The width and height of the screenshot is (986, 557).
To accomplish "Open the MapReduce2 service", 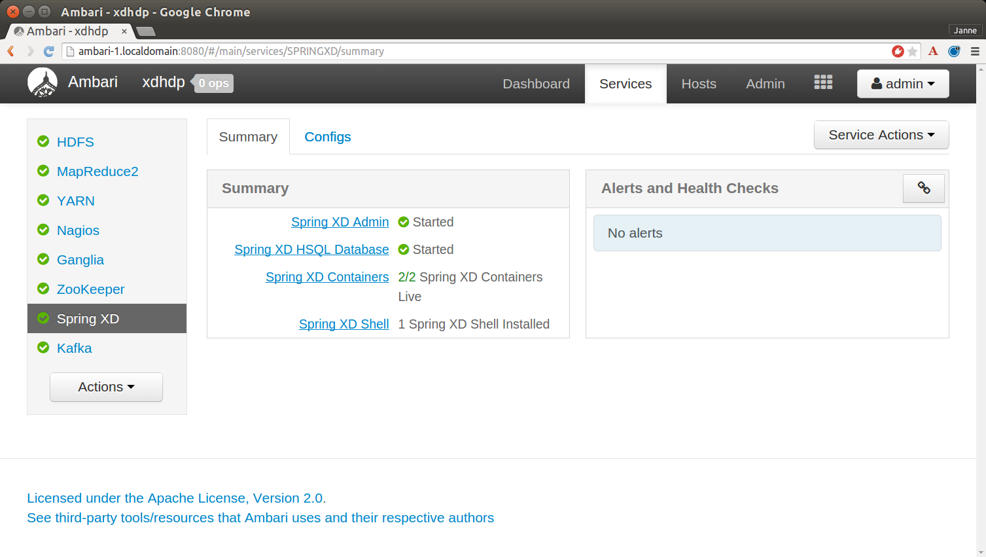I will (97, 171).
